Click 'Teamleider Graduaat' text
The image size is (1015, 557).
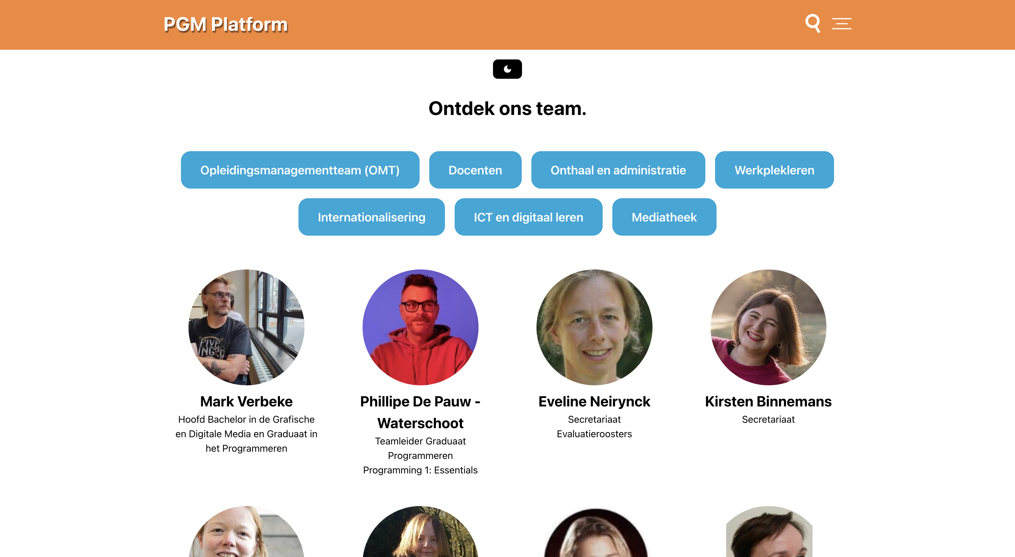tap(420, 441)
